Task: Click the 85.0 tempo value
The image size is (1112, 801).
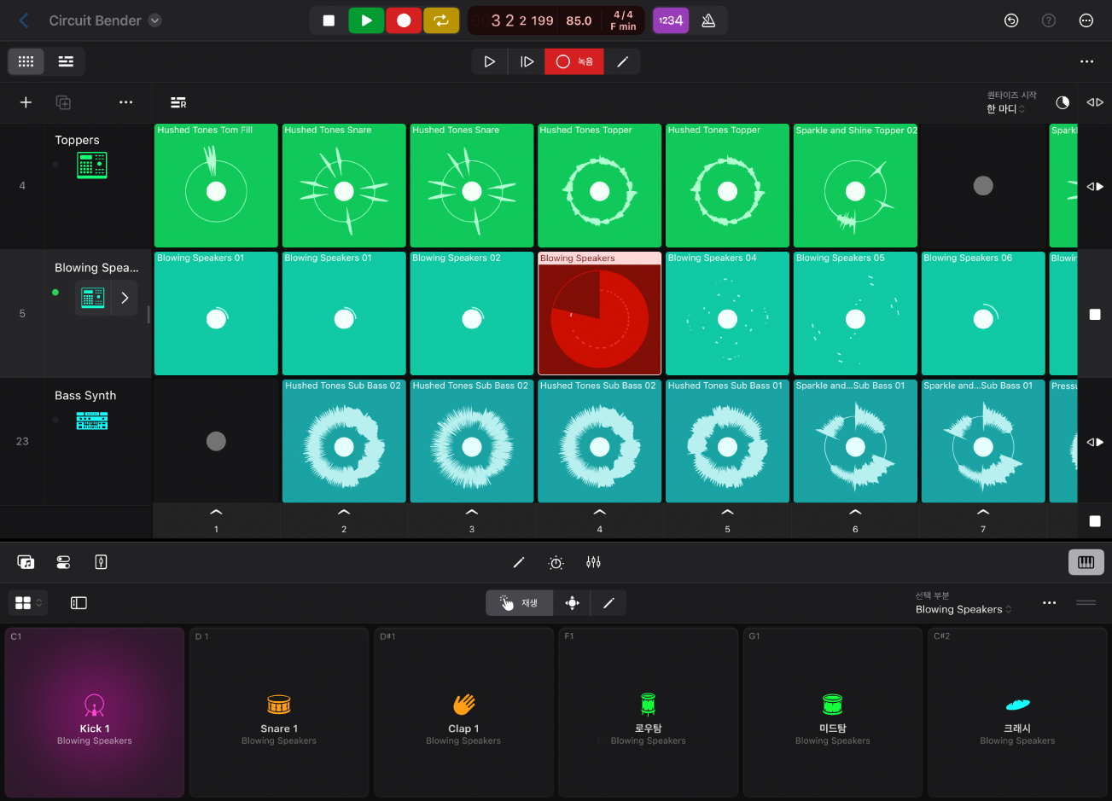Action: (579, 20)
